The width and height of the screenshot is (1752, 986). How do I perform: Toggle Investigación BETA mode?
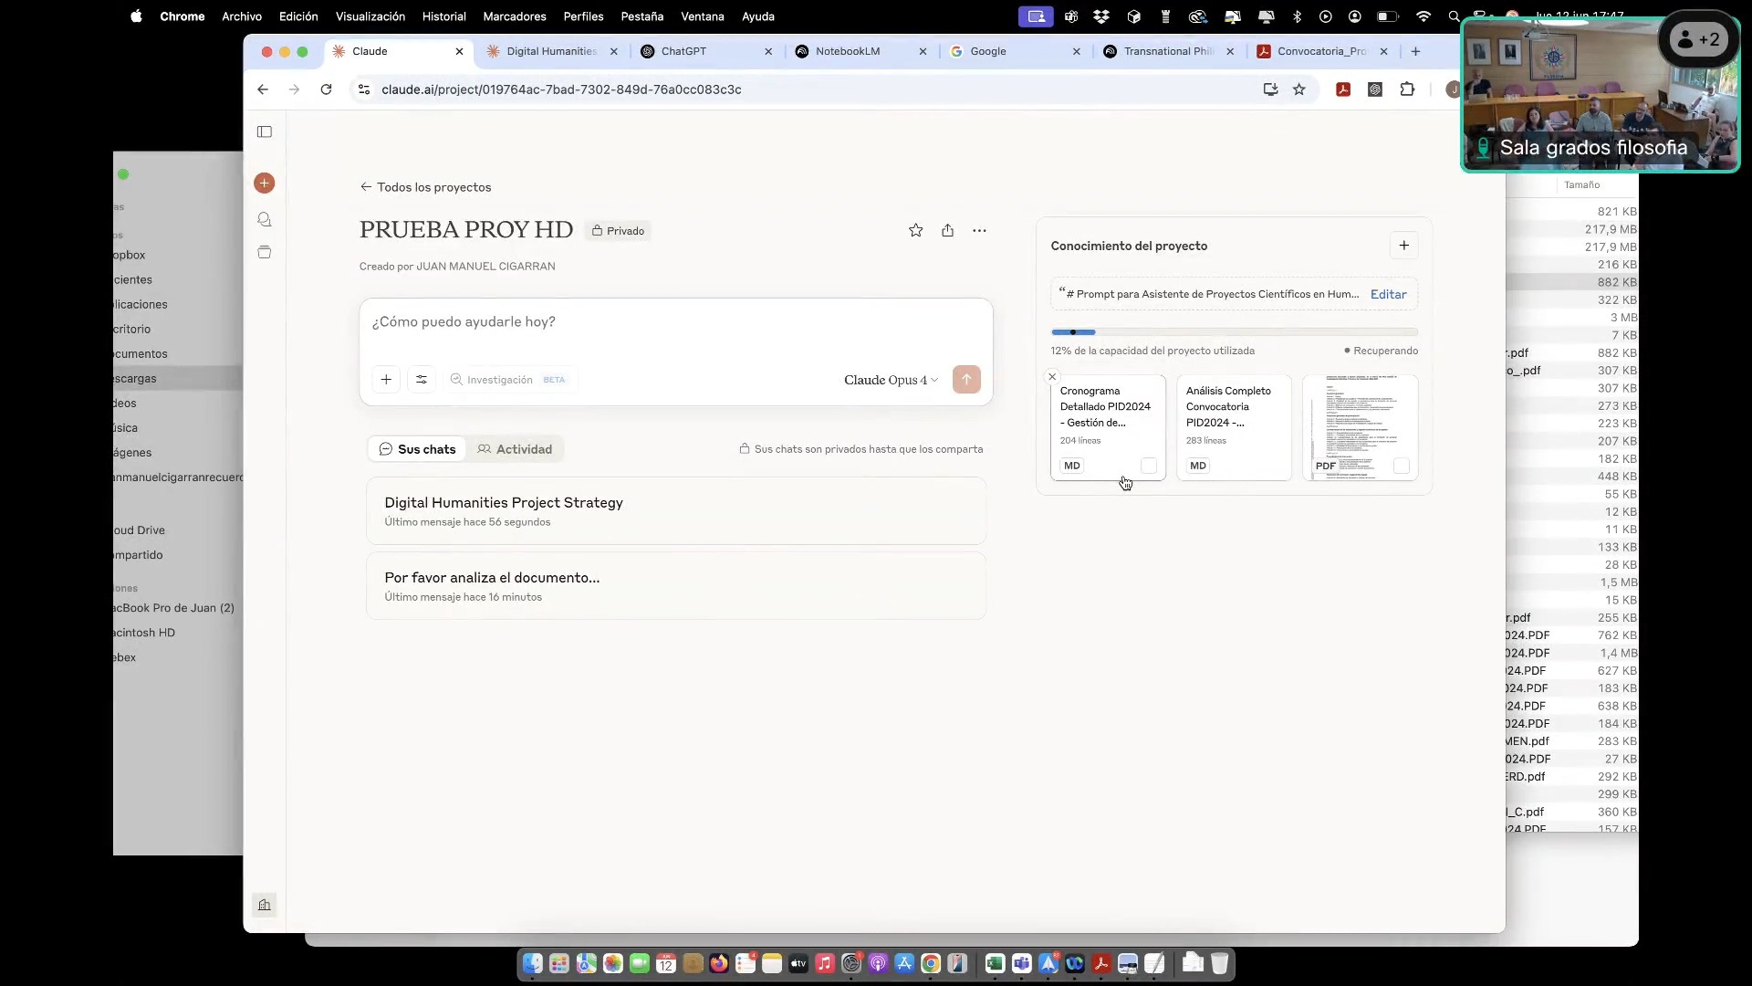pyautogui.click(x=508, y=380)
